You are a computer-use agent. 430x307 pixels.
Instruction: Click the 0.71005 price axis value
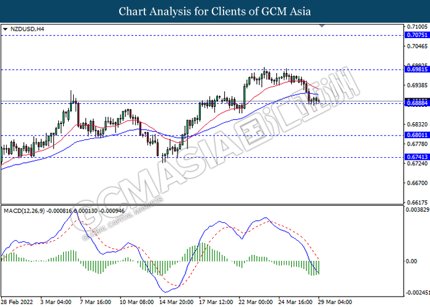417,26
